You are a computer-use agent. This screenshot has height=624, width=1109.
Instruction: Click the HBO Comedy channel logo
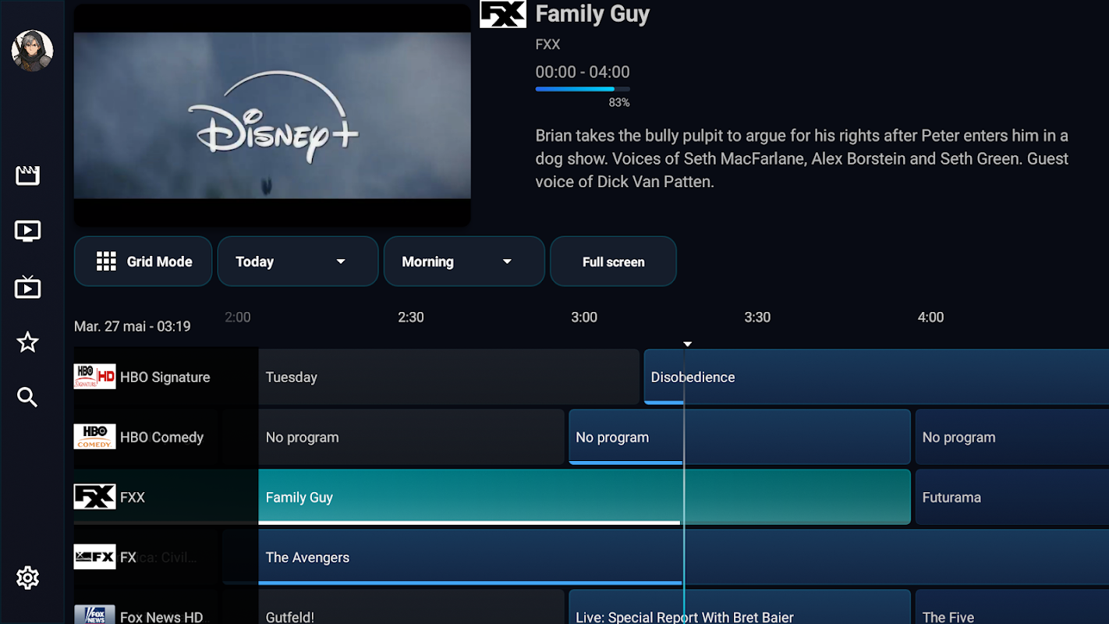95,437
